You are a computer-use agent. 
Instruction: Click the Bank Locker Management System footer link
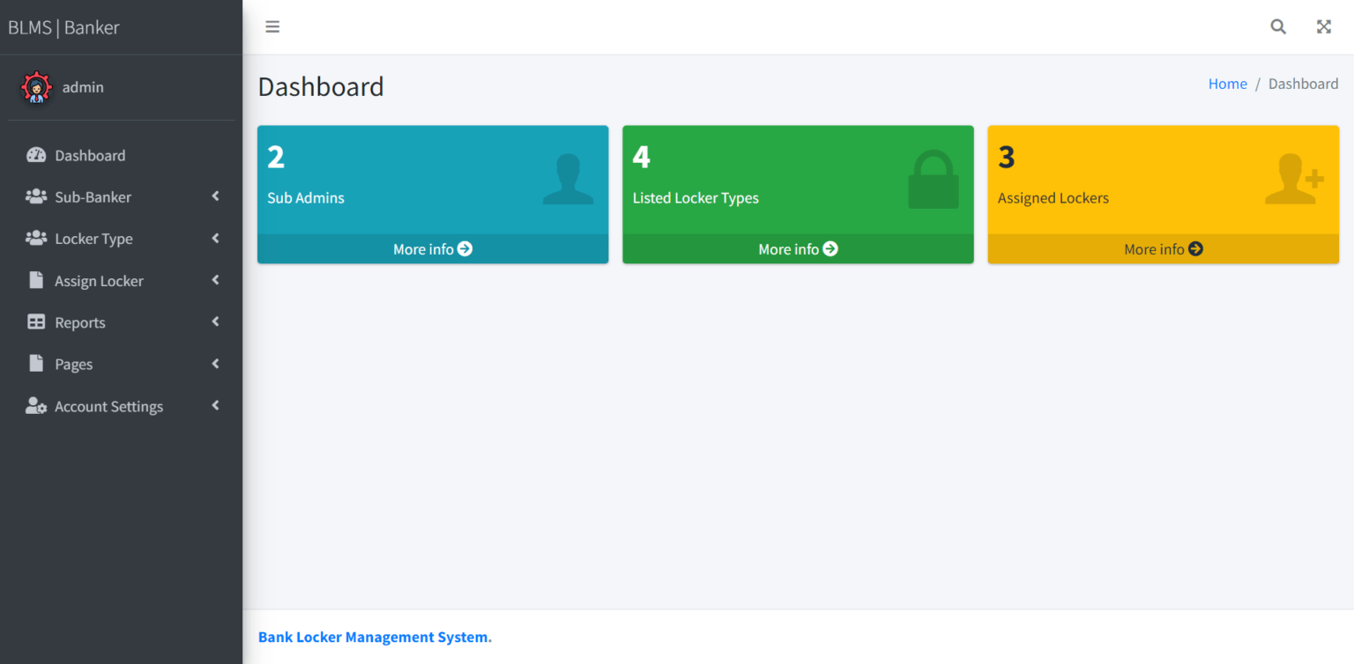coord(374,637)
